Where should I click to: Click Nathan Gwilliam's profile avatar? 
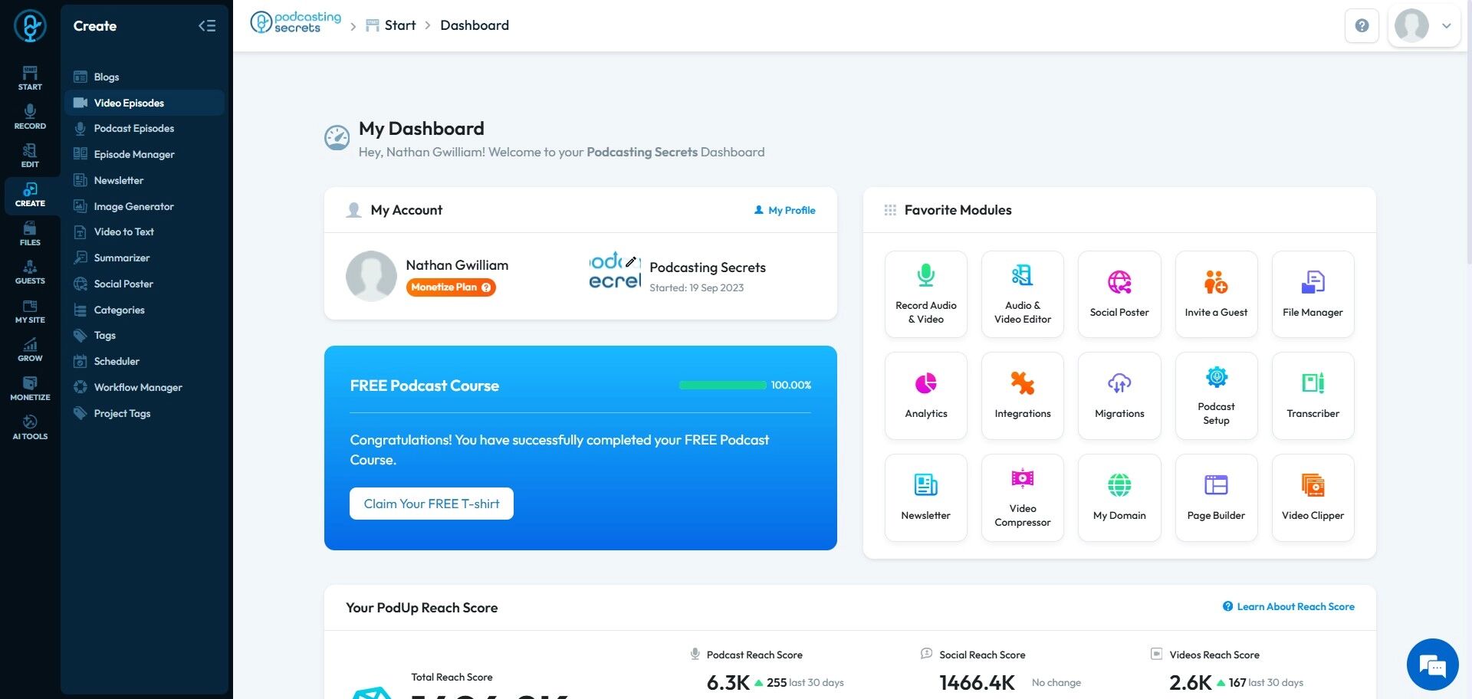pos(371,276)
